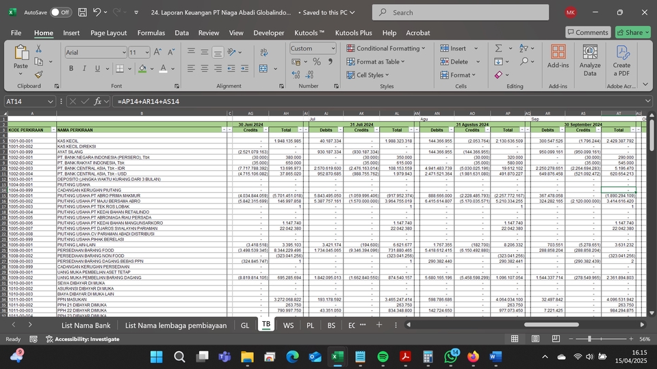Click Decrease Font Size icon

click(171, 52)
